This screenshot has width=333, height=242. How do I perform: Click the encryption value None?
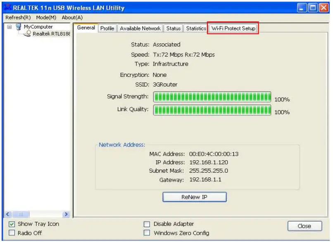coord(160,75)
